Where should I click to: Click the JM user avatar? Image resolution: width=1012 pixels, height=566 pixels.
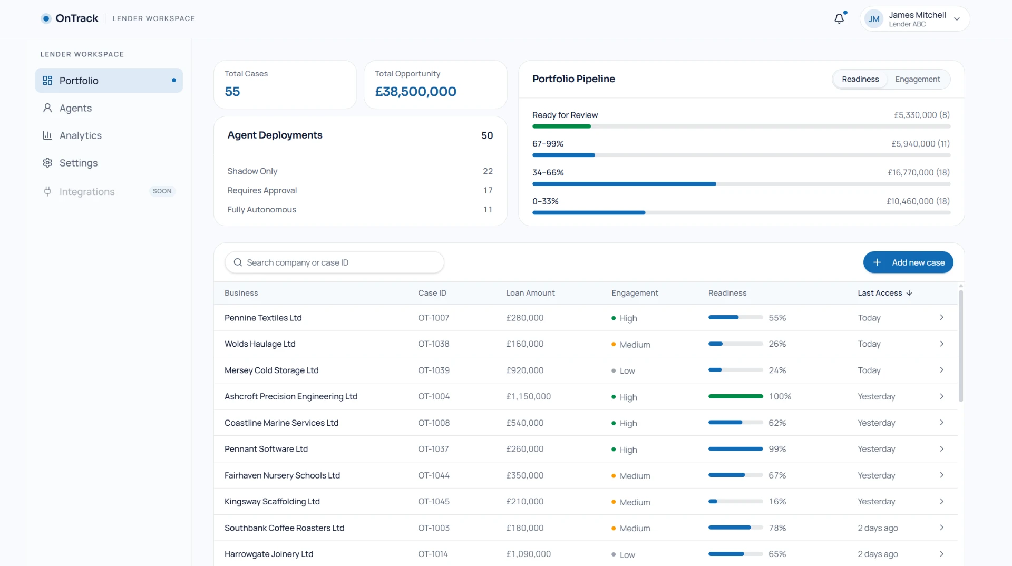point(874,19)
